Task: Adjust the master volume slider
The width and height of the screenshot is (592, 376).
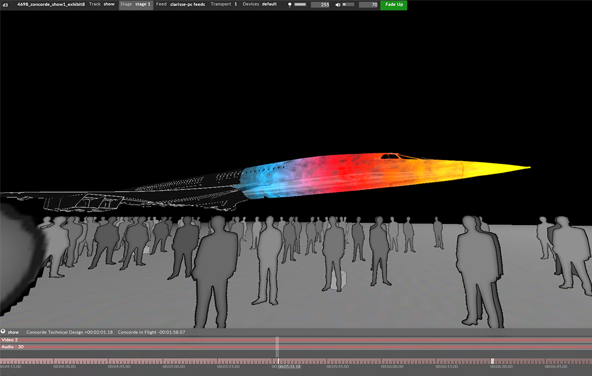Action: tap(348, 4)
